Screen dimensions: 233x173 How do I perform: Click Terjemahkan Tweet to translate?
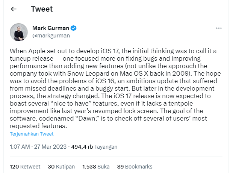[32, 134]
